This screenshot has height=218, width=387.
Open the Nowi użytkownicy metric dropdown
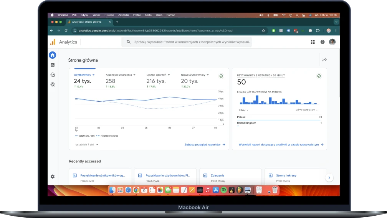195,75
